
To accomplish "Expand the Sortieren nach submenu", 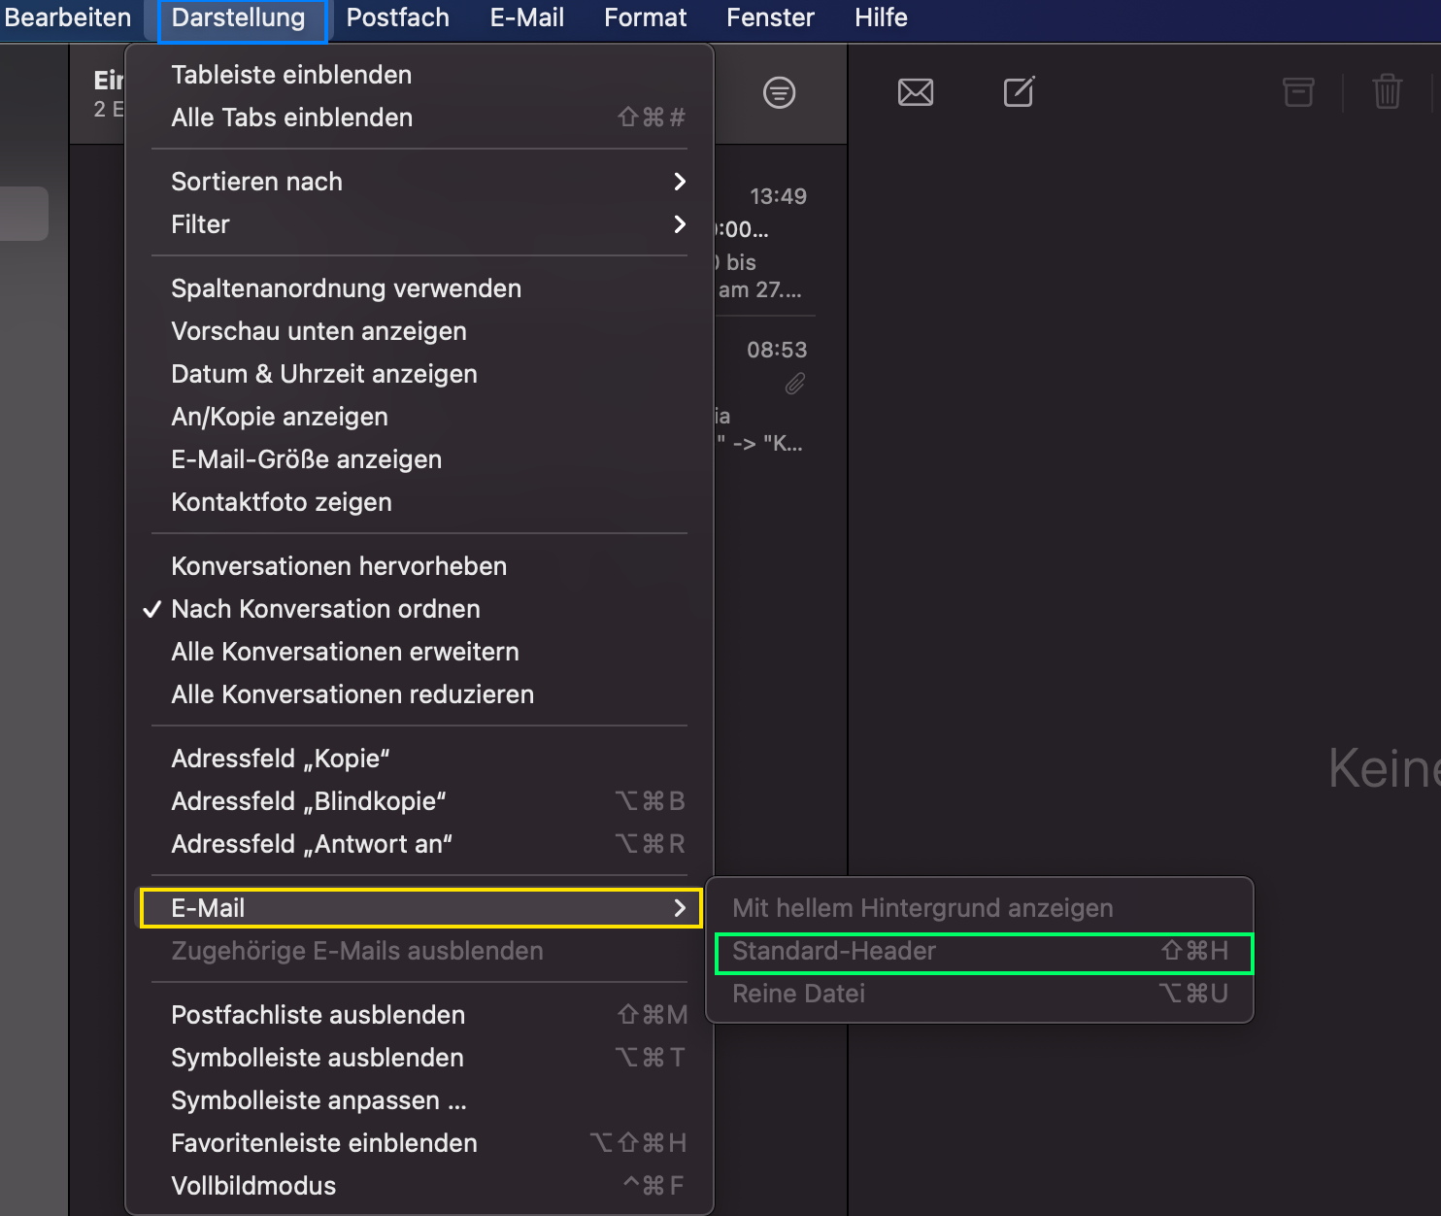I will [419, 182].
